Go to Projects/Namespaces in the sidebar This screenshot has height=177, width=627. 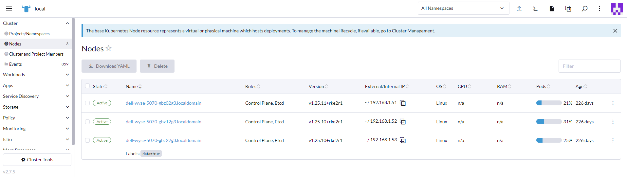(x=29, y=34)
